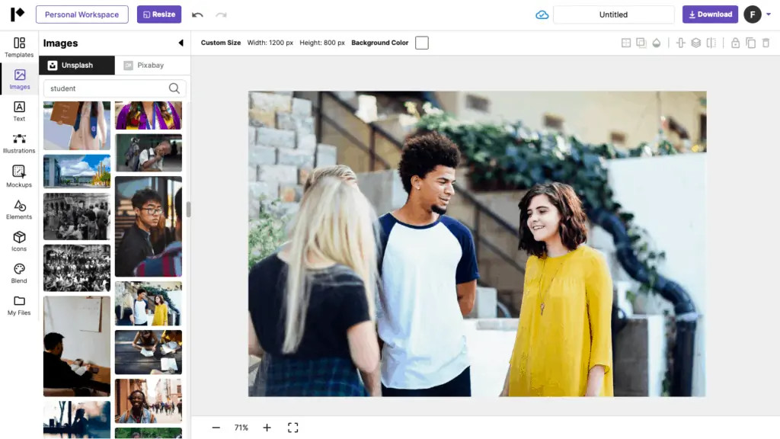Collapse the Images panel with arrow

pos(181,43)
